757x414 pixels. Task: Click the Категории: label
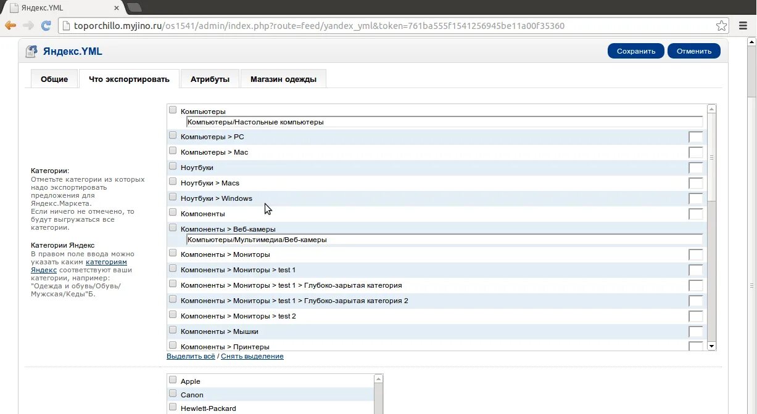[x=50, y=171]
